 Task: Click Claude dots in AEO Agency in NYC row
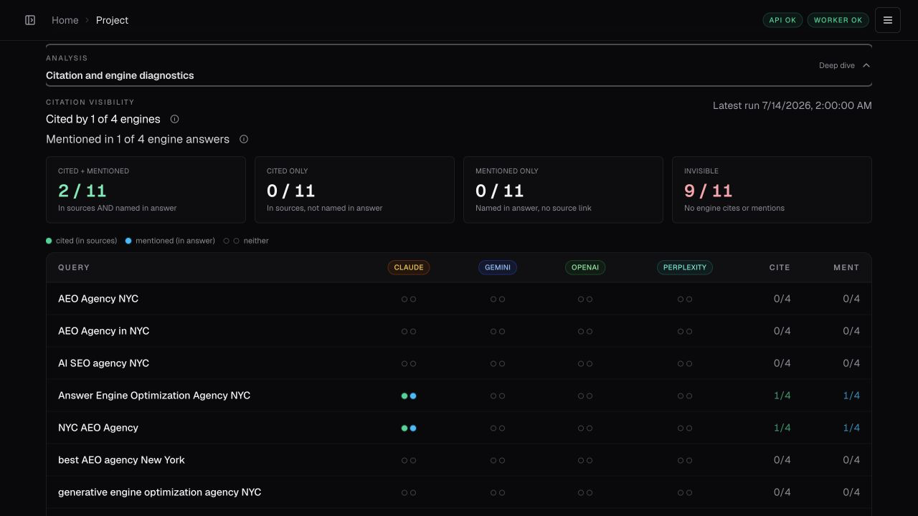coord(409,331)
